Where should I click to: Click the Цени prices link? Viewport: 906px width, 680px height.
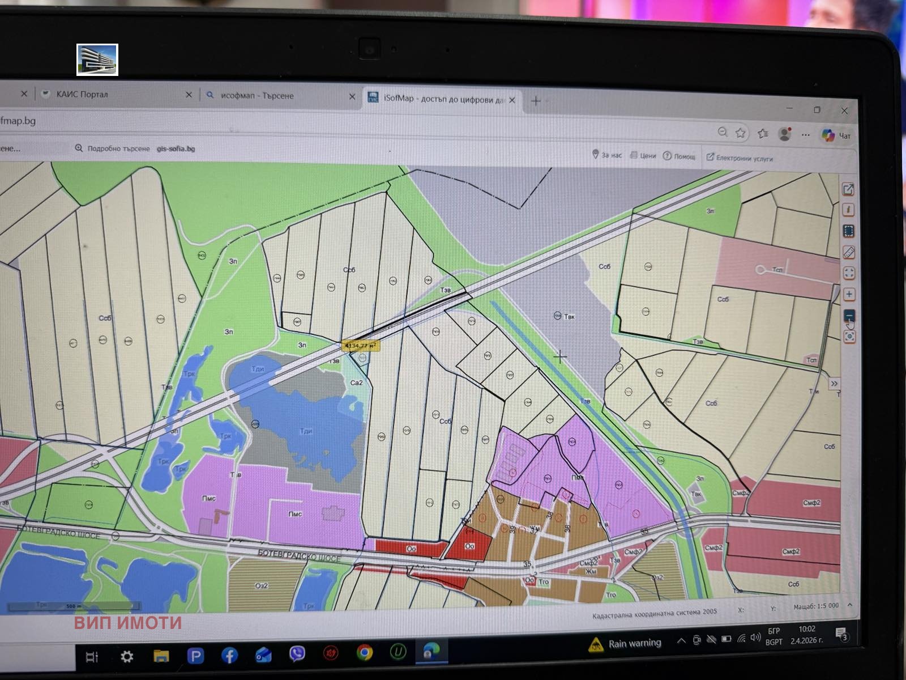(643, 156)
